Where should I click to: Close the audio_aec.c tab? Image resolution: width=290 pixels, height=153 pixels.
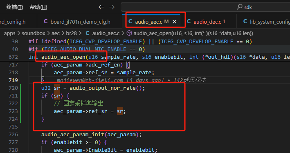click(x=174, y=22)
